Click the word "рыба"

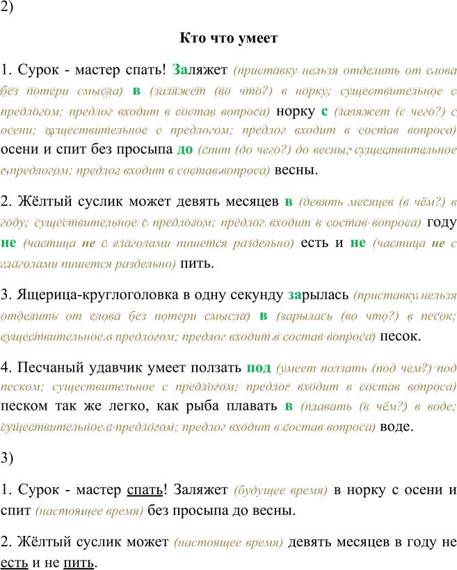202,406
